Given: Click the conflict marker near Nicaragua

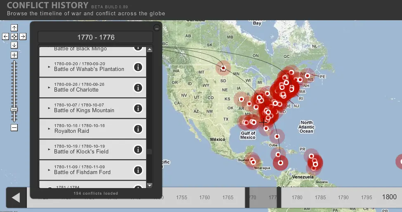Looking at the screenshot, I should point(253,162).
